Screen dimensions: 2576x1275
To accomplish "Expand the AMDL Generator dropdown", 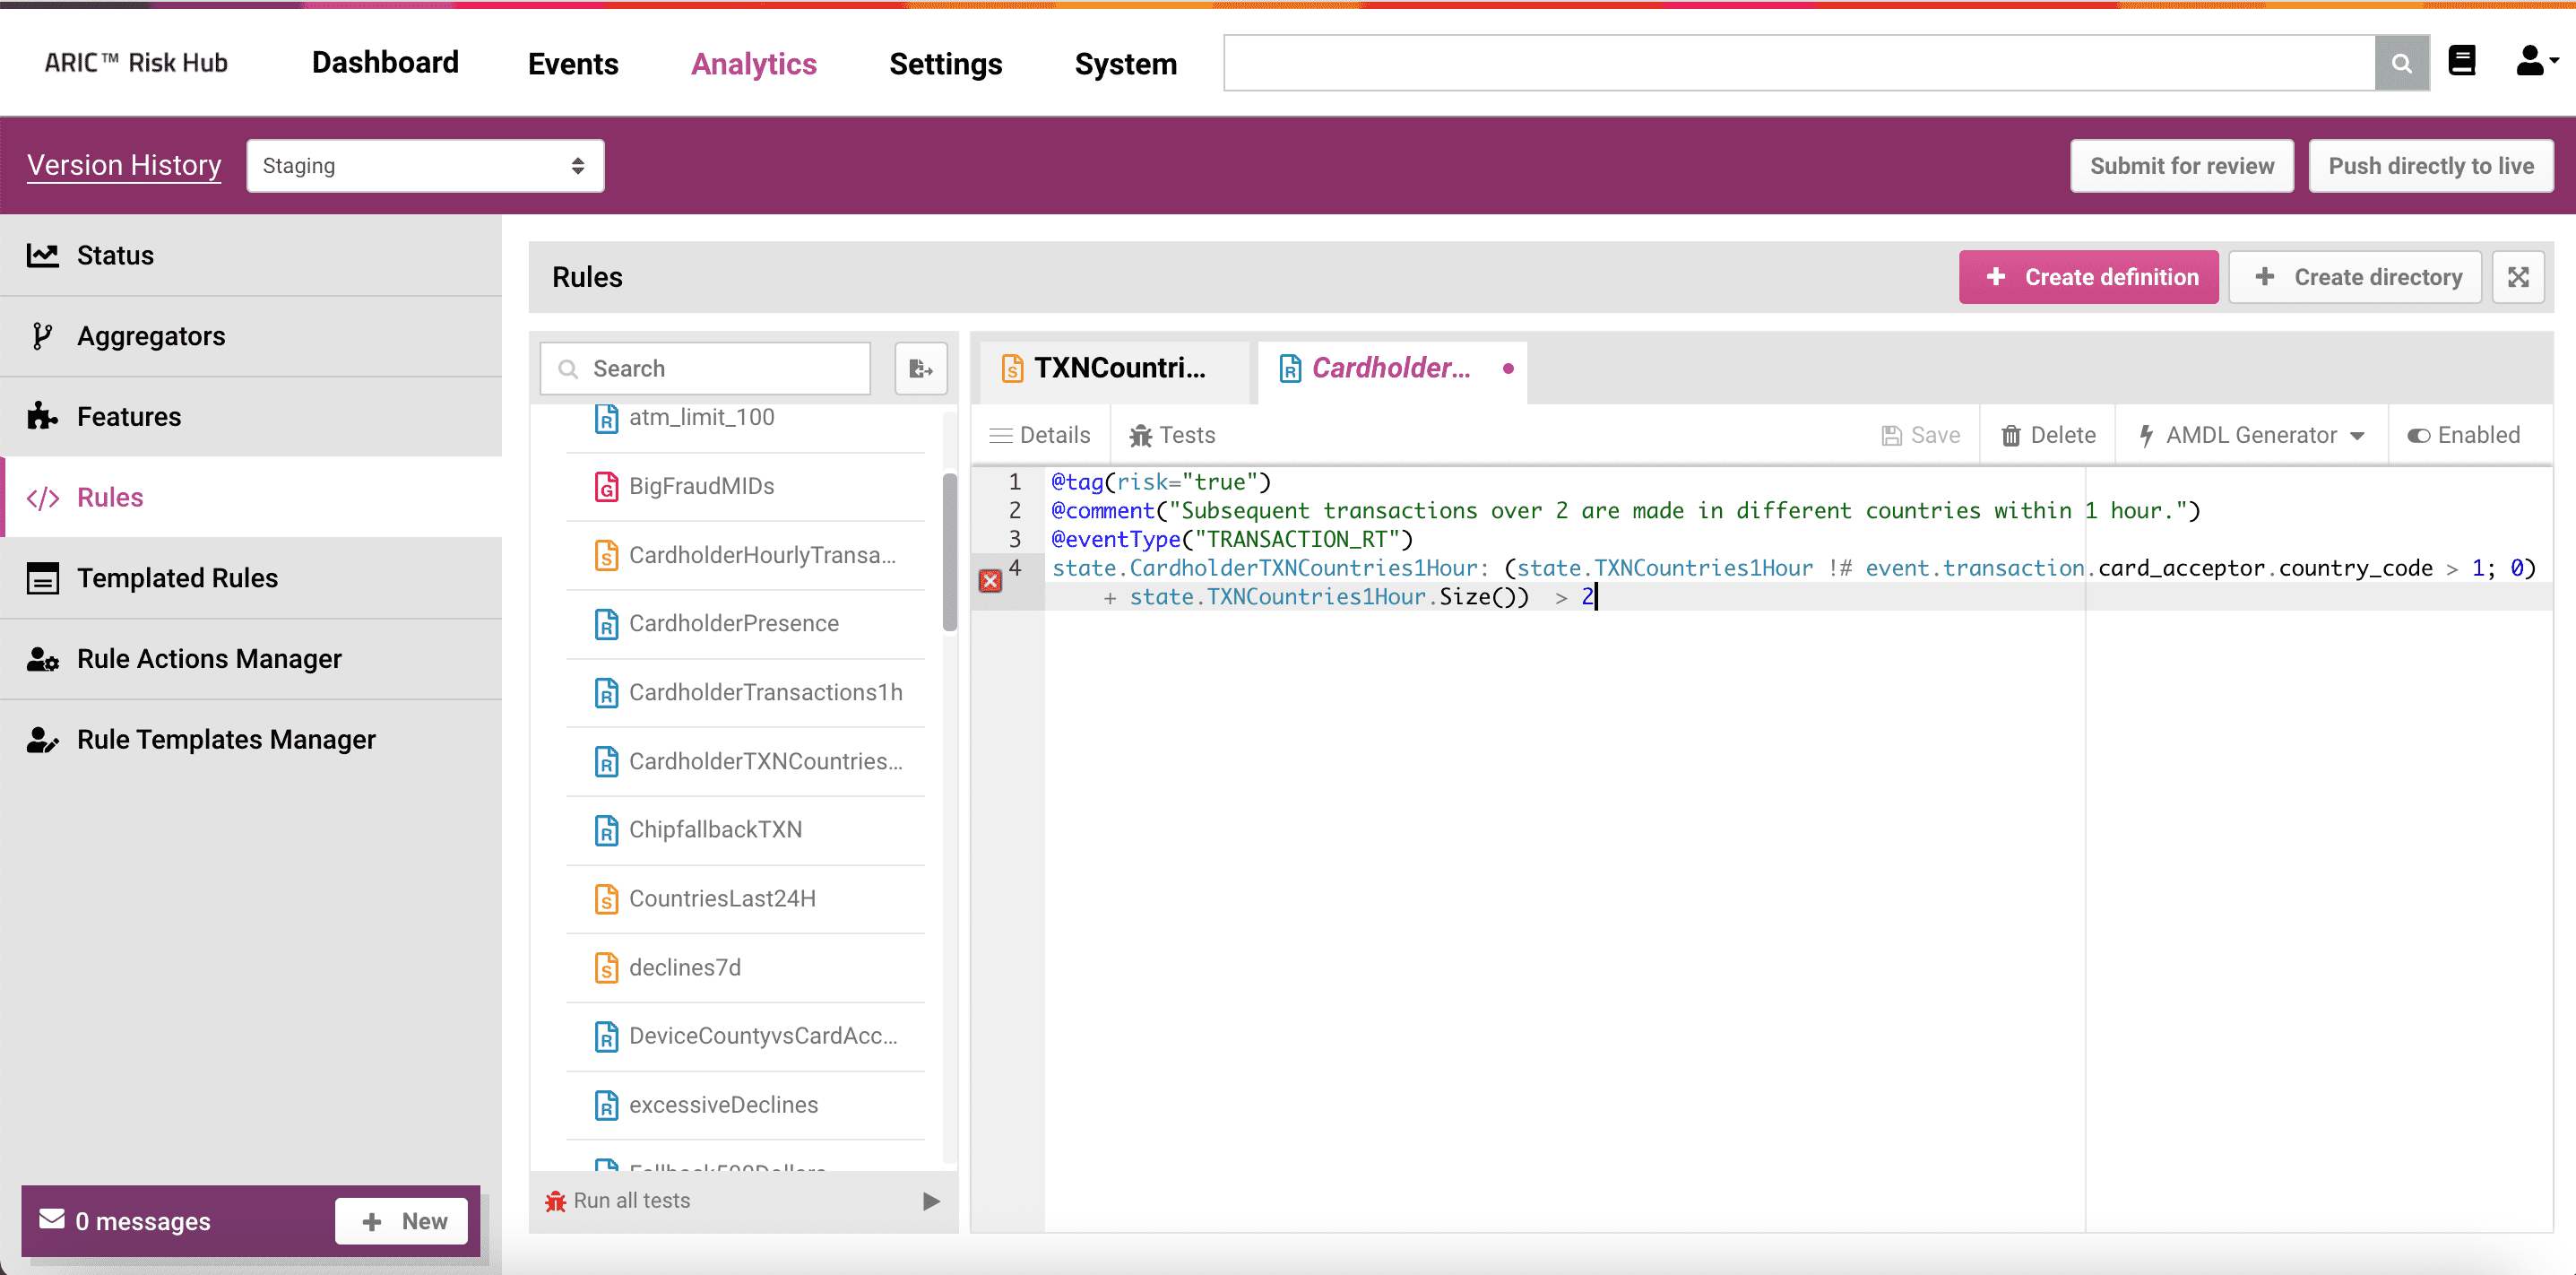I will coord(2251,435).
